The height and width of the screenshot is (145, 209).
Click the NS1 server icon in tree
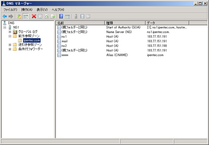[x=10, y=27]
